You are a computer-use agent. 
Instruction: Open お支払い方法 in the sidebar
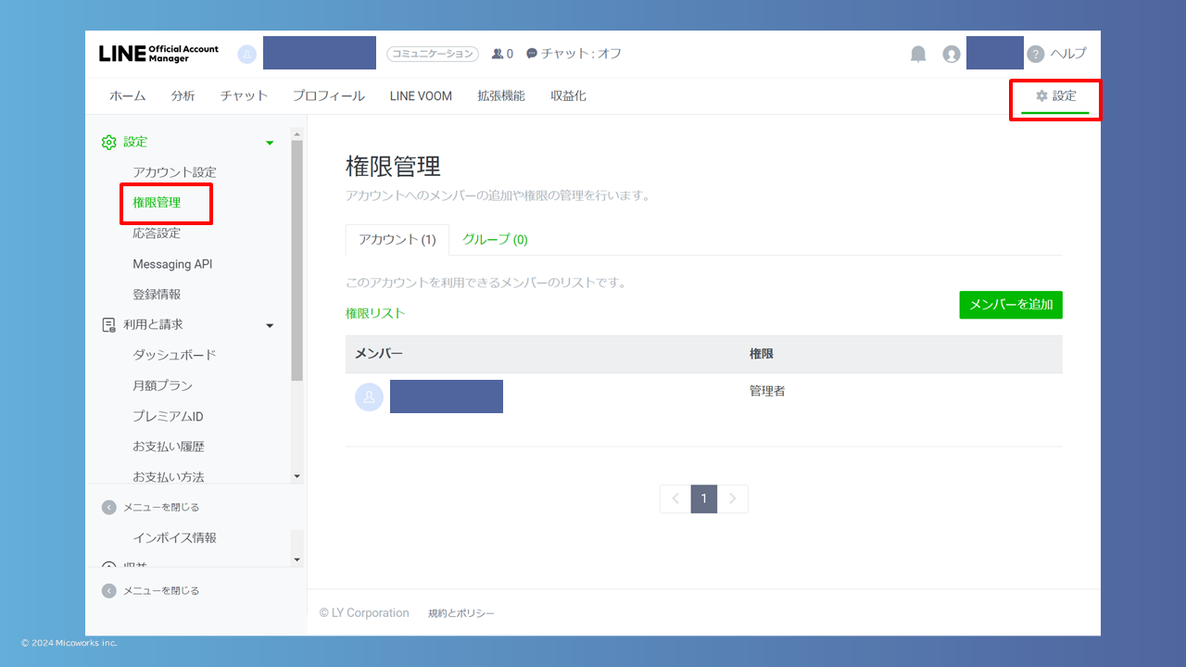(169, 477)
